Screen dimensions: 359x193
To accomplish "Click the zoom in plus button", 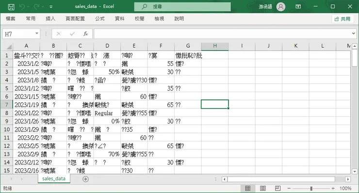I will tap(333, 188).
